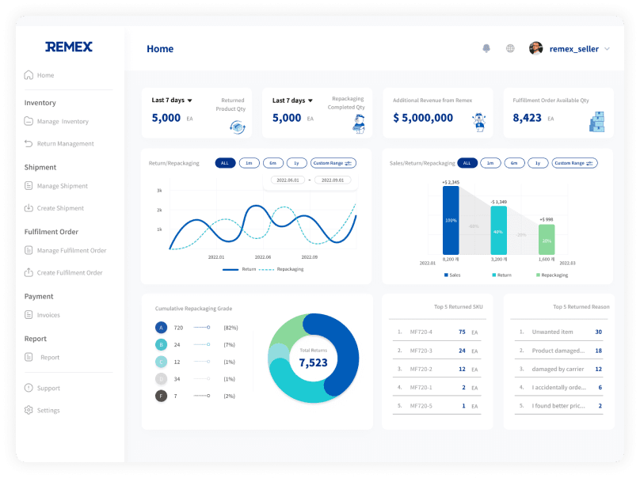The image size is (640, 478).
Task: Click the globe language icon
Action: pos(510,48)
